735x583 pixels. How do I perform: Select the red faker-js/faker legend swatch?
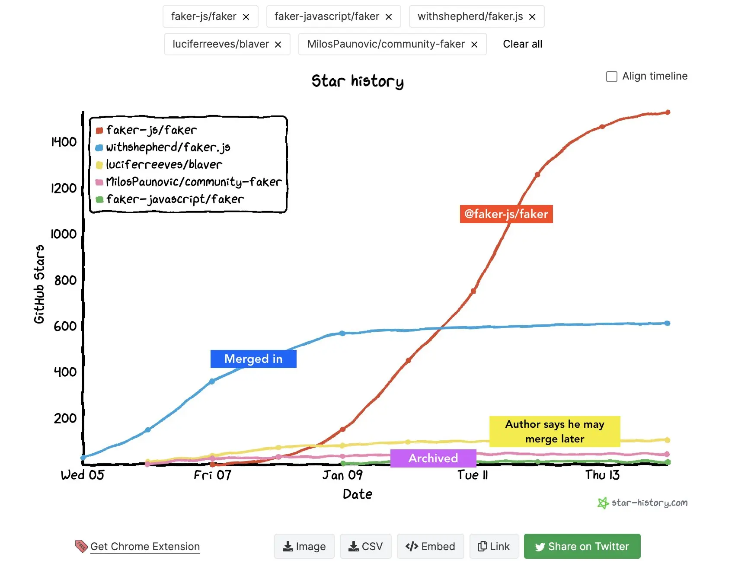(99, 130)
